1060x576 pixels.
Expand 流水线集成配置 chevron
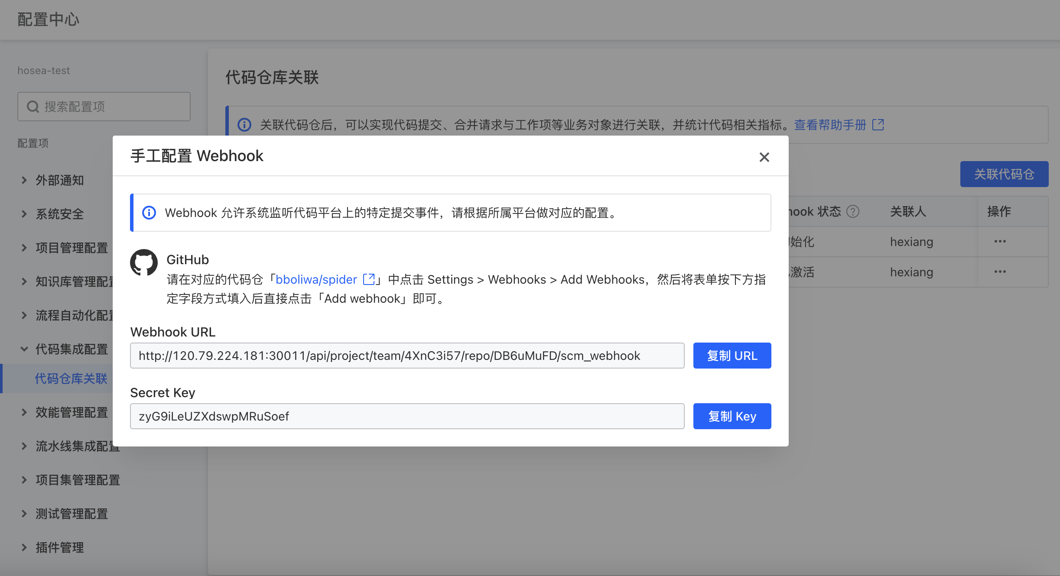[x=24, y=446]
